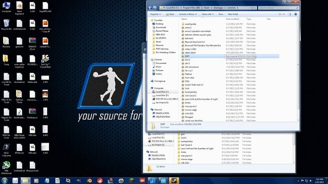Open the Recycle Bin desktop icon

[x=6, y=25]
